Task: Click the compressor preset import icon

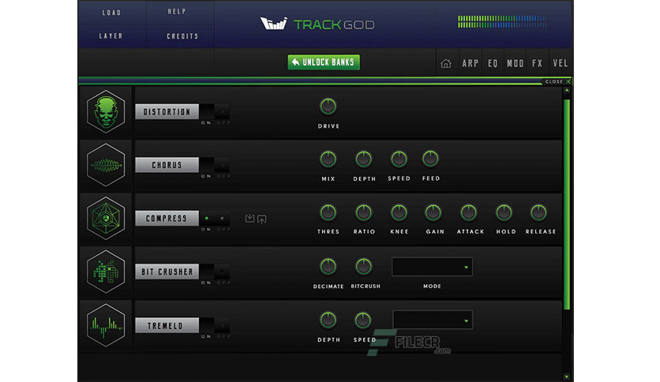Action: point(249,218)
